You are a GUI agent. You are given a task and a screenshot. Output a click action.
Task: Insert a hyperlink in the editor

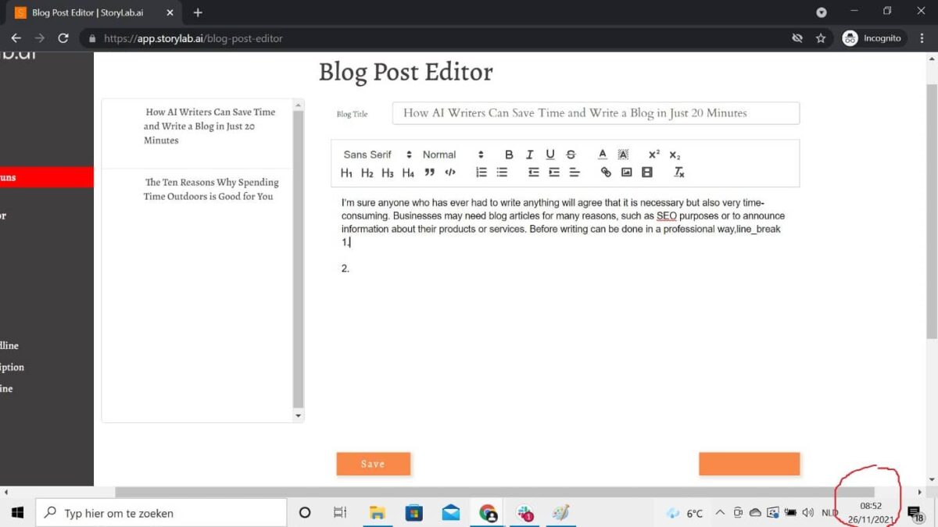[604, 173]
